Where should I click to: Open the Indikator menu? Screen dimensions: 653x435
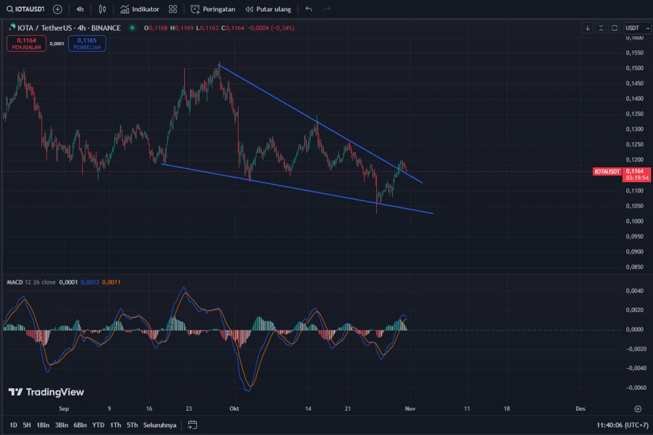pyautogui.click(x=140, y=9)
